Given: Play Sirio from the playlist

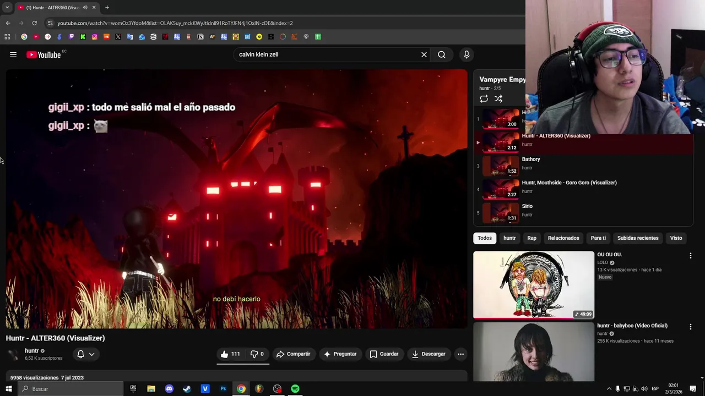Looking at the screenshot, I should (584, 213).
